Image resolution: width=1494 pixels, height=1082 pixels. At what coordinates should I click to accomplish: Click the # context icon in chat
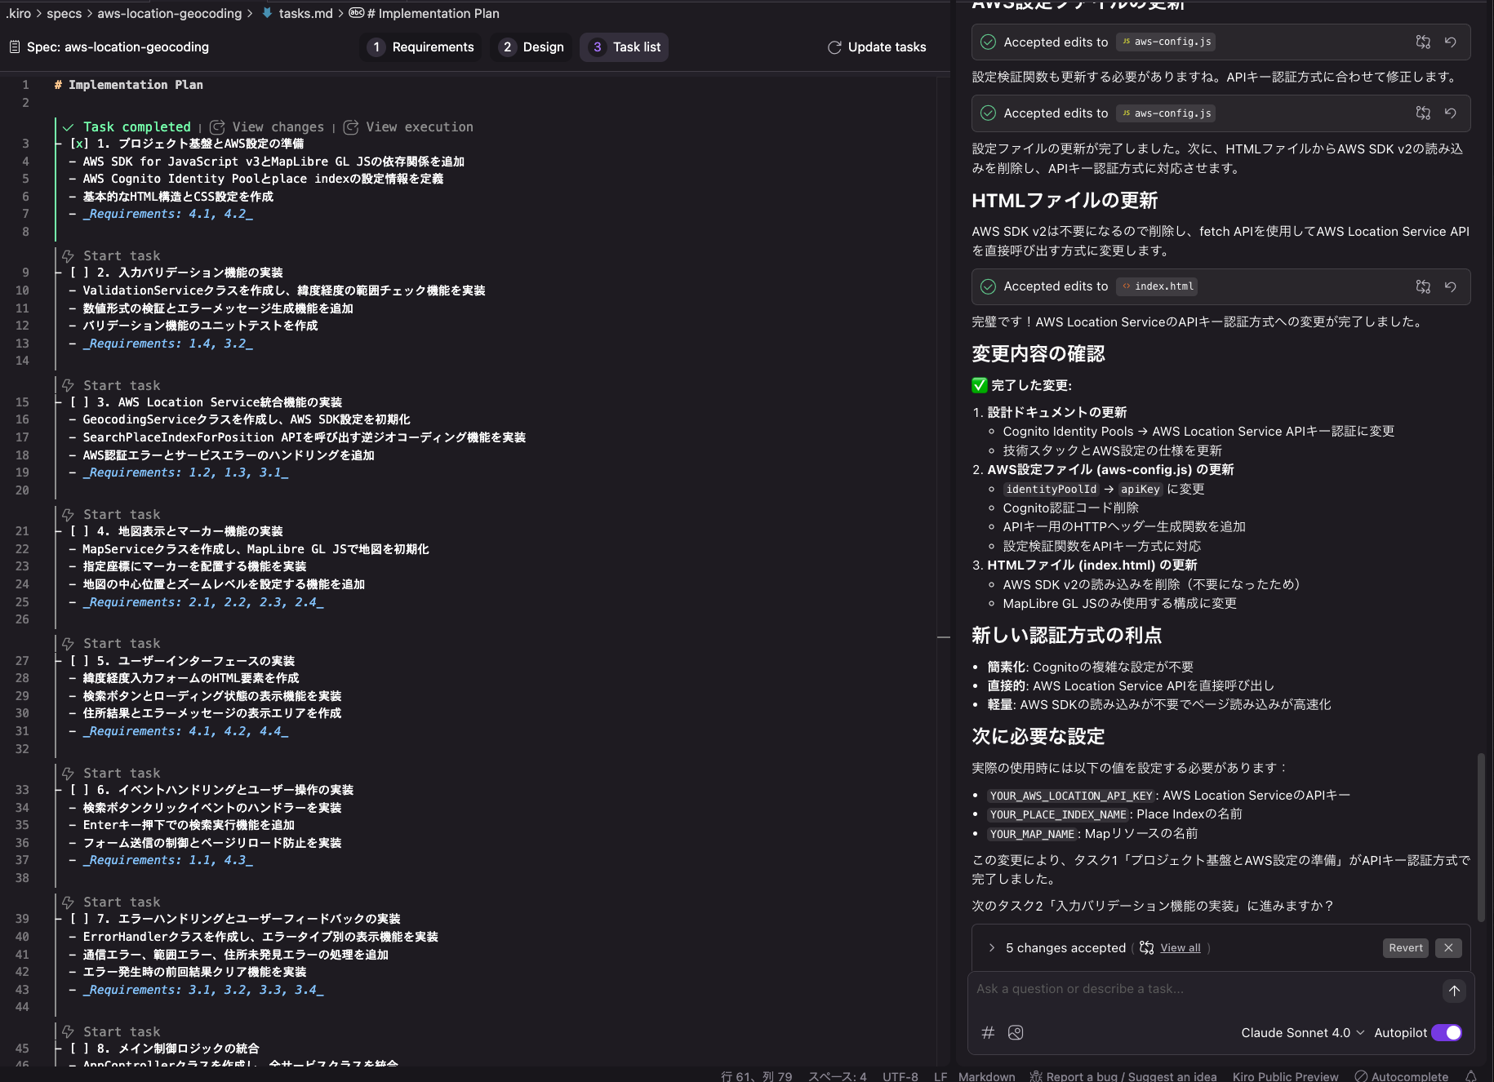(988, 1033)
